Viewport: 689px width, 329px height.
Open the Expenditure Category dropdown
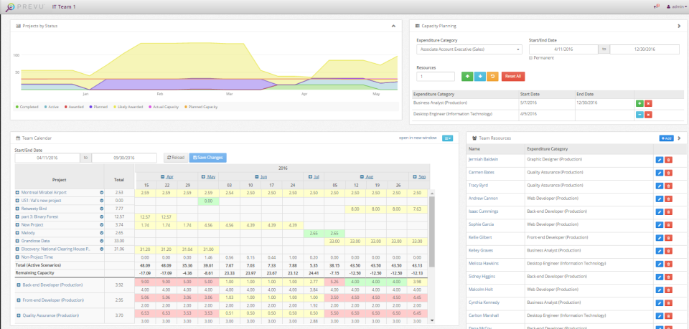point(469,49)
